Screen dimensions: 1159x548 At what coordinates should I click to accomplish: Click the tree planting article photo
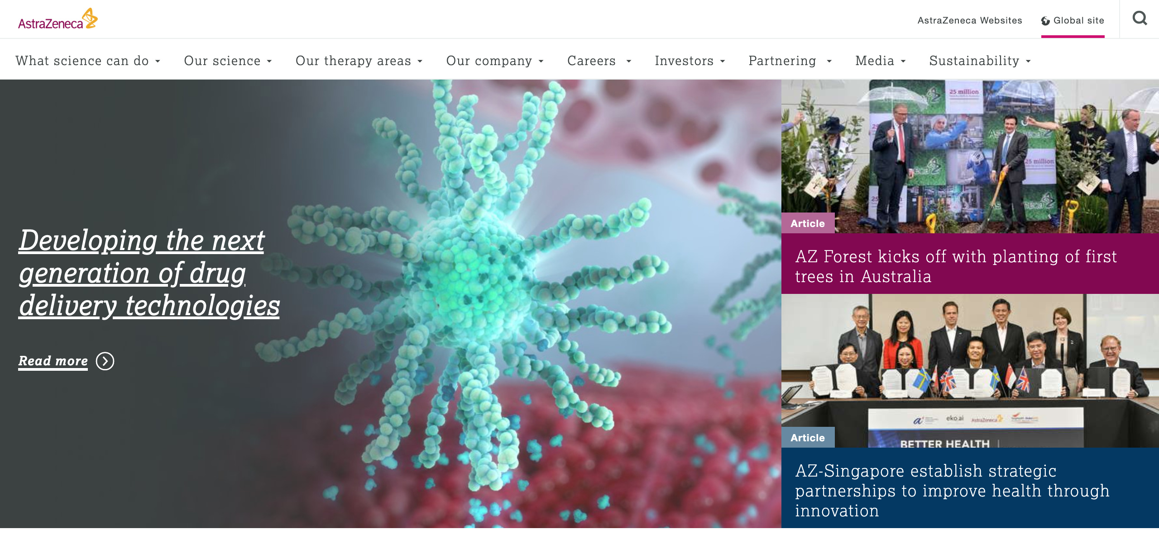(970, 156)
